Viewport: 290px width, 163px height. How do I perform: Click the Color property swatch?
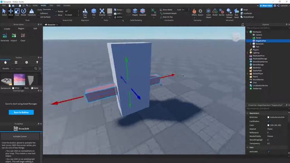click(268, 125)
